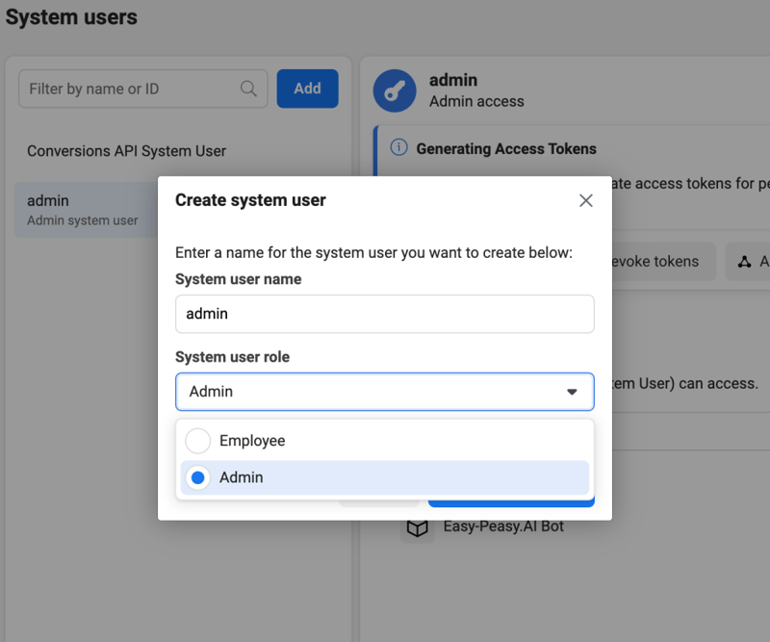Close the Create system user dialog
The height and width of the screenshot is (642, 770).
(x=586, y=200)
